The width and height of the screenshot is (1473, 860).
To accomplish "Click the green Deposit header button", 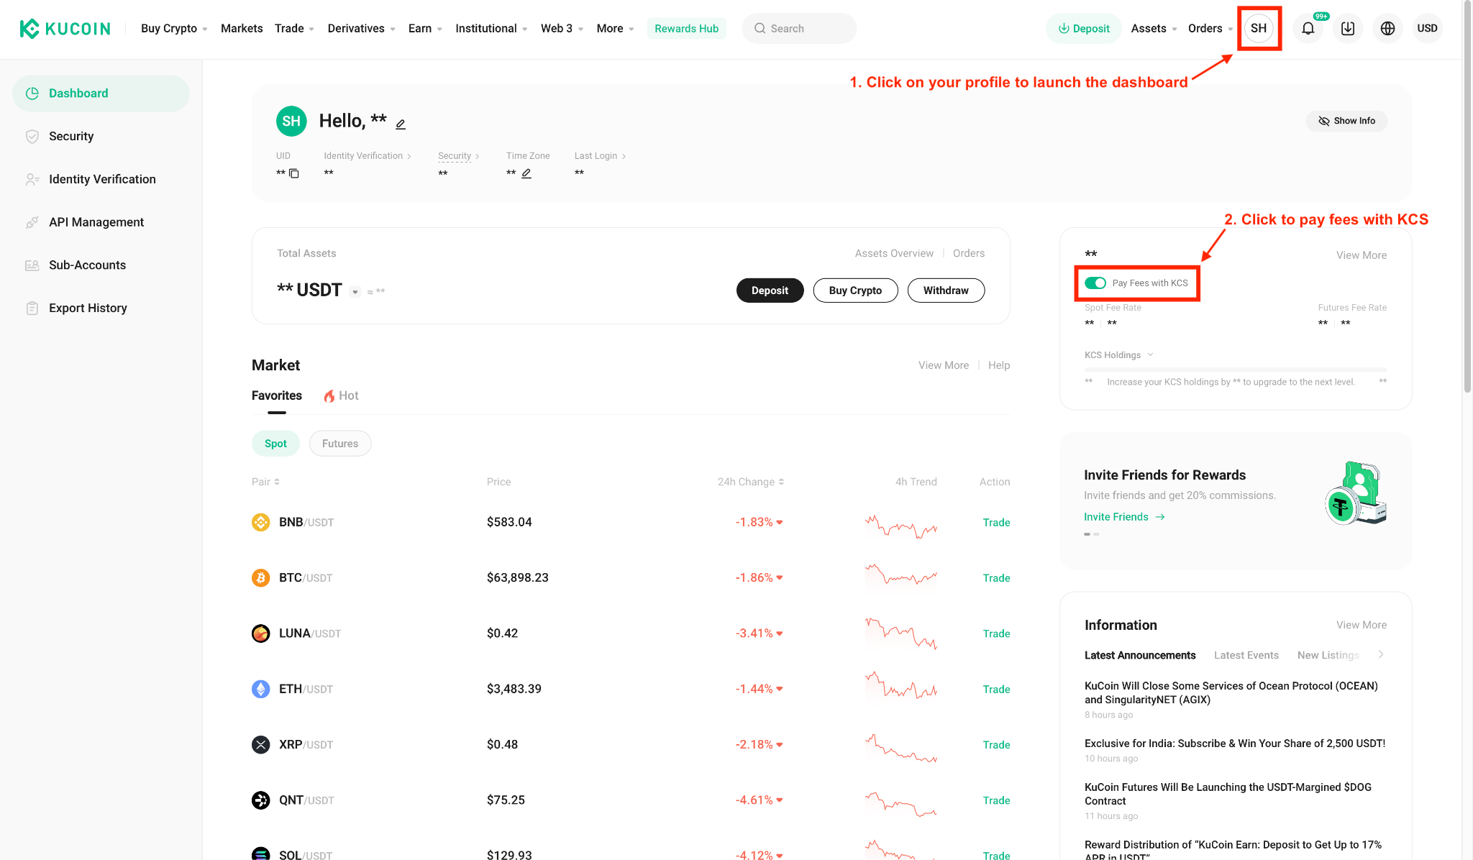I will [1083, 29].
